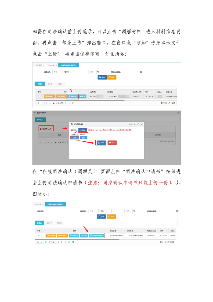This screenshot has height=302, width=213.
Task: Click the 查看 view button in top screenshot row
Action: [83, 96]
